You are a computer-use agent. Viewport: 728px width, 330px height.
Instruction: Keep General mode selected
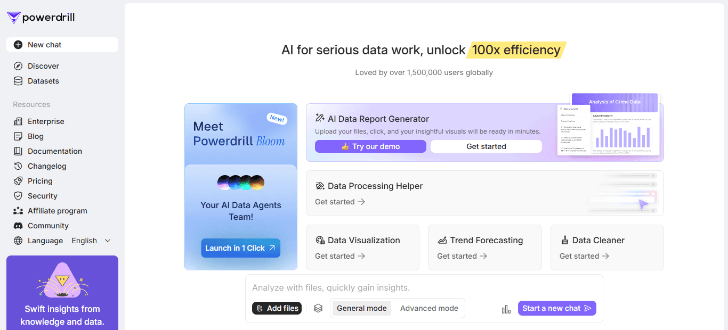pos(361,308)
